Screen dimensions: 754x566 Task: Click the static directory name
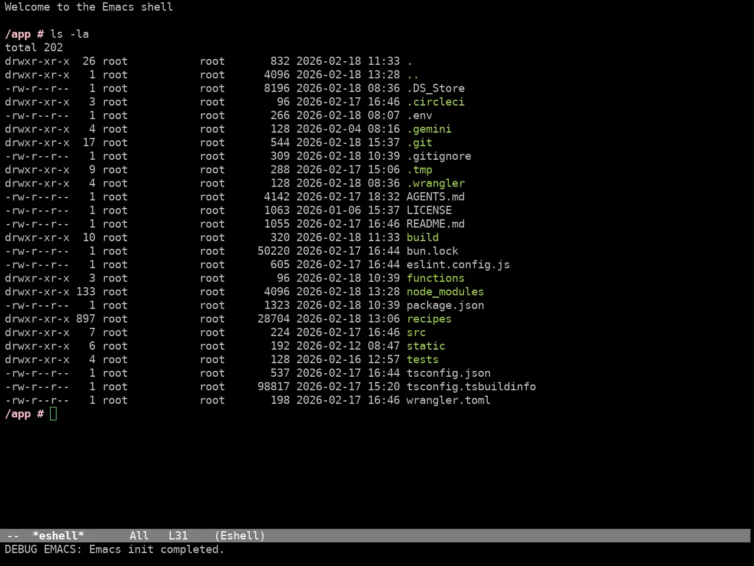tap(426, 346)
